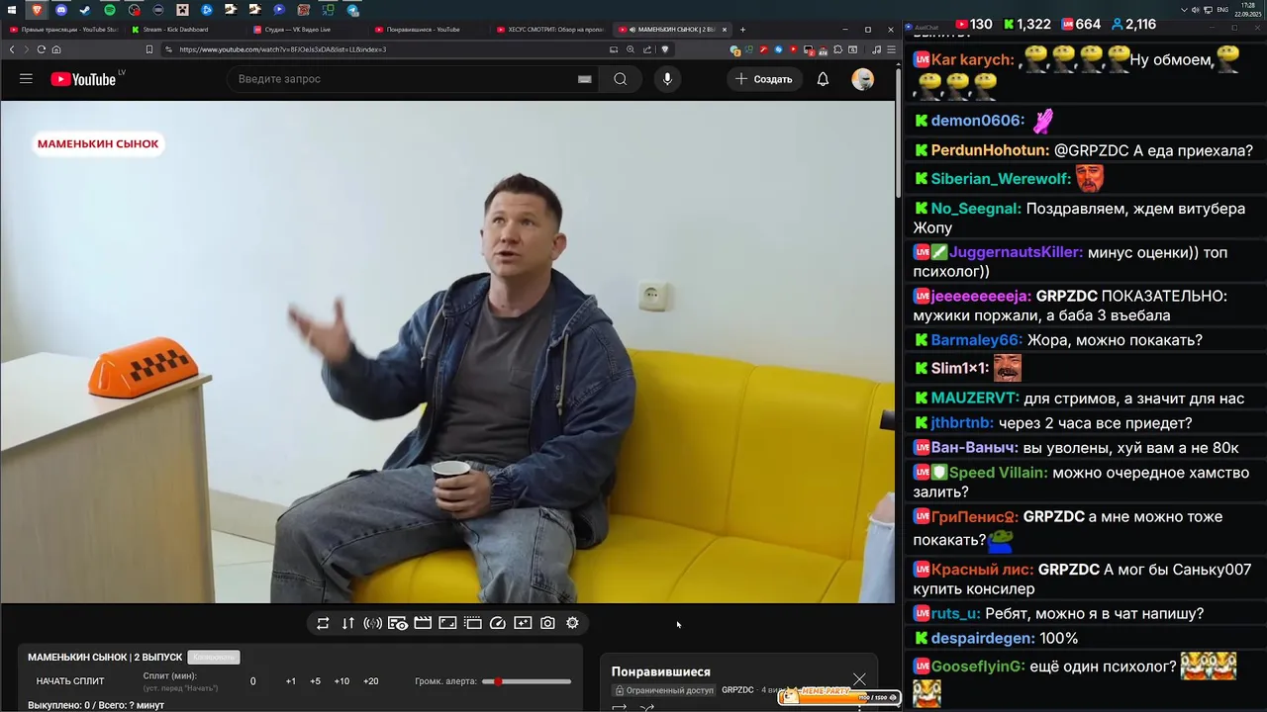Switch ENG keyboard language indicator

[x=1222, y=10]
